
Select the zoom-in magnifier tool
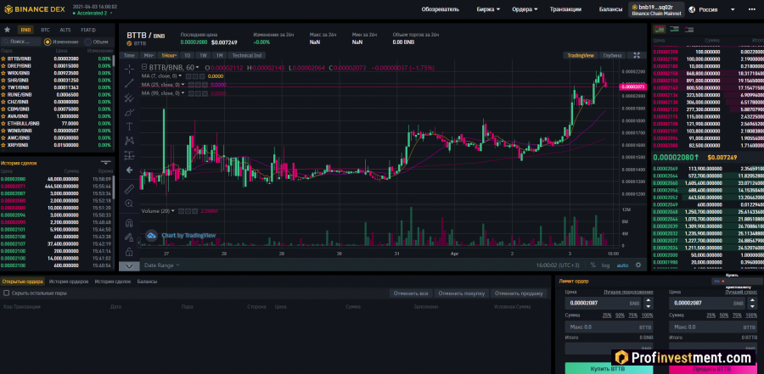(x=129, y=203)
